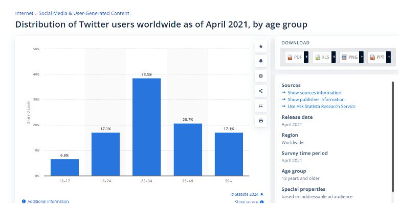This screenshot has width=399, height=204.
Task: Open Show sources information link
Action: point(314,93)
